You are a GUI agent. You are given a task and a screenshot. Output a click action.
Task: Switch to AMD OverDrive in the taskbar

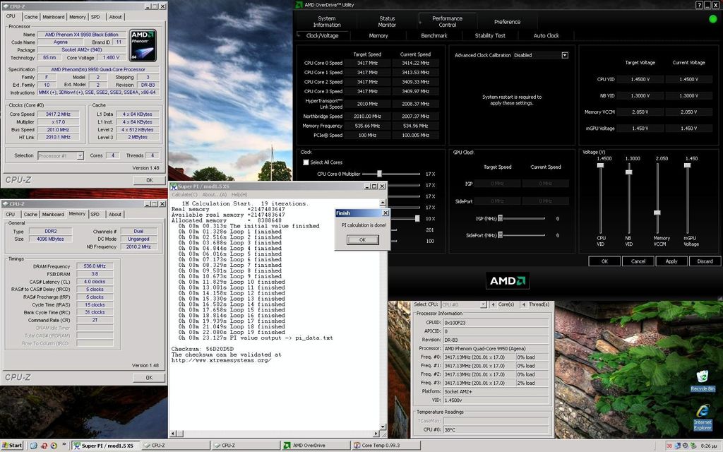[316, 446]
